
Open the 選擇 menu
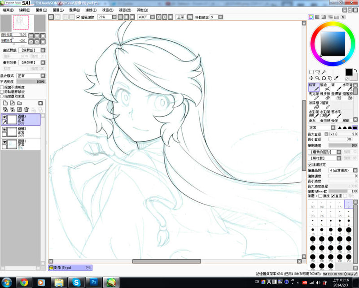coord(74,10)
